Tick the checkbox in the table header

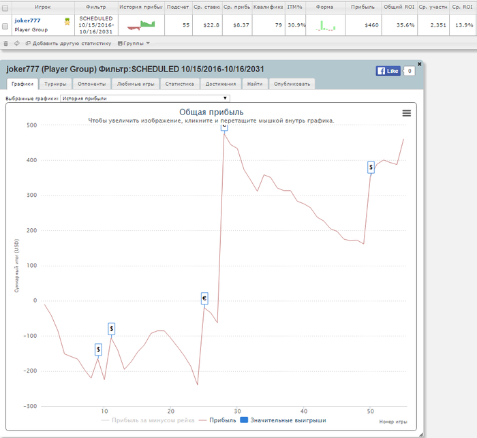pyautogui.click(x=5, y=8)
